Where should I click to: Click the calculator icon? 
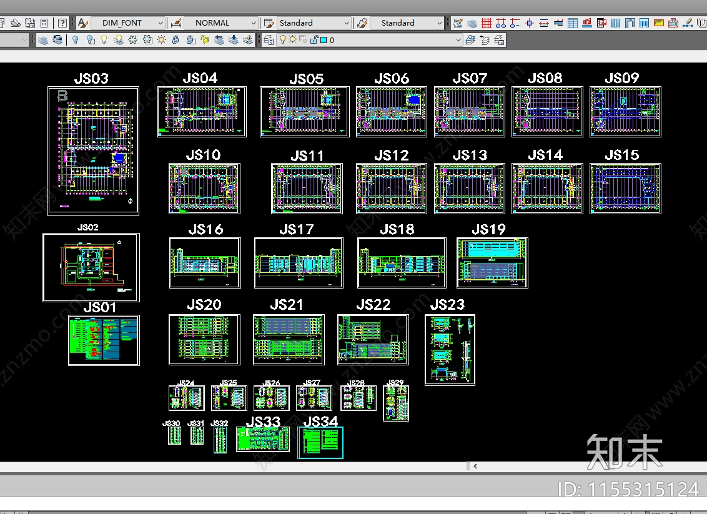coord(44,23)
